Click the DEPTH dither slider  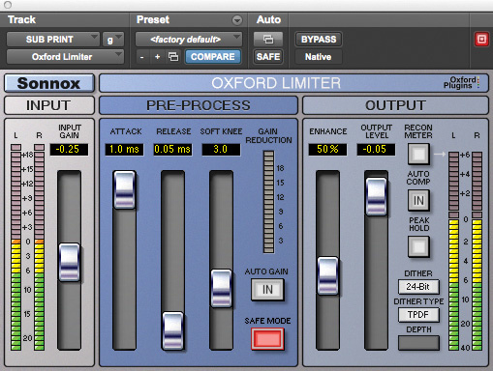[418, 343]
